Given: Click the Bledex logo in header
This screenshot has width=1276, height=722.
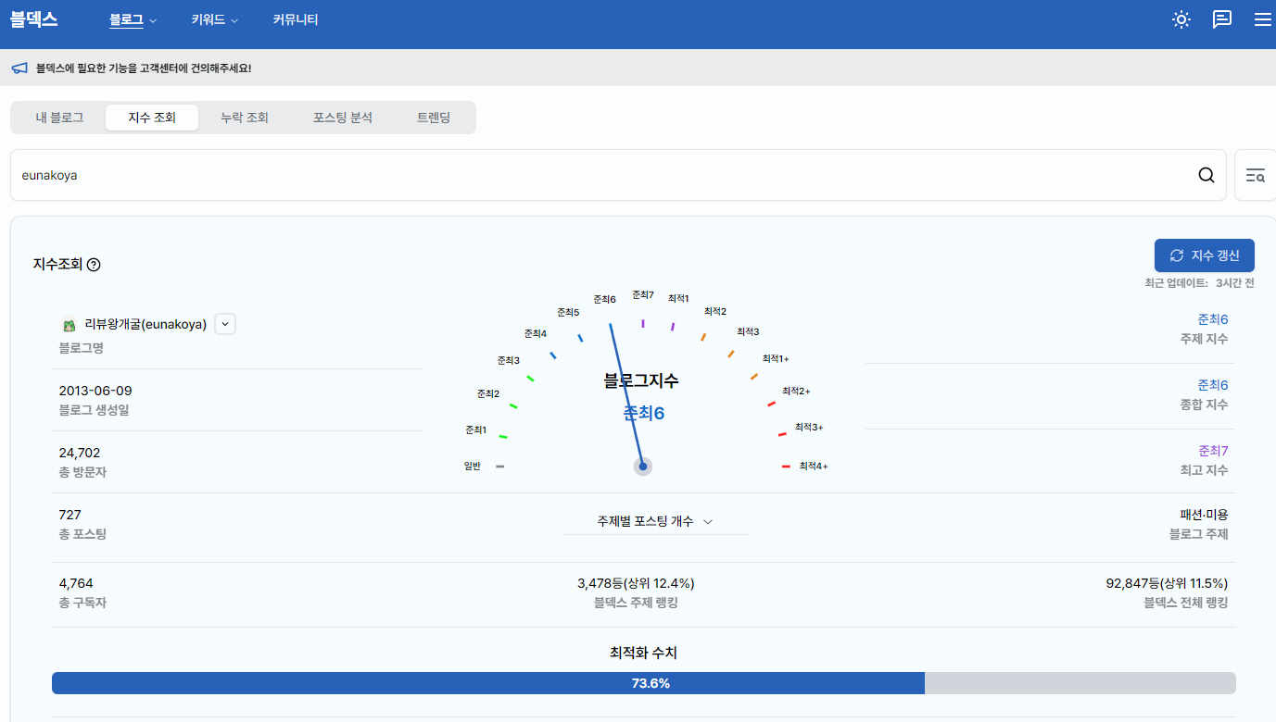Looking at the screenshot, I should 34,19.
